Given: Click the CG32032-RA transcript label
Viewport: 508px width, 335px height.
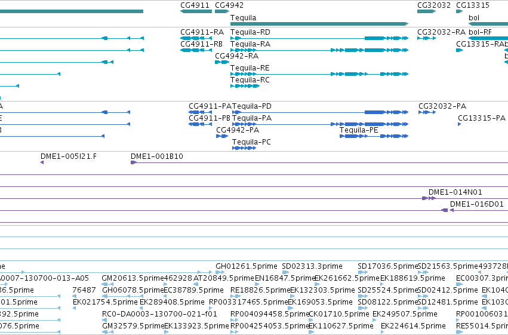Looking at the screenshot, I should [441, 32].
